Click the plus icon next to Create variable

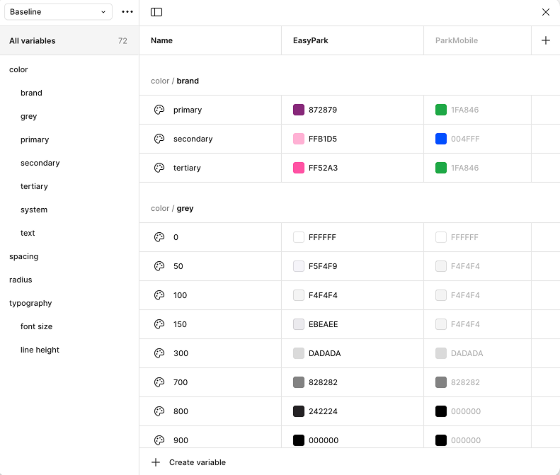tap(156, 462)
